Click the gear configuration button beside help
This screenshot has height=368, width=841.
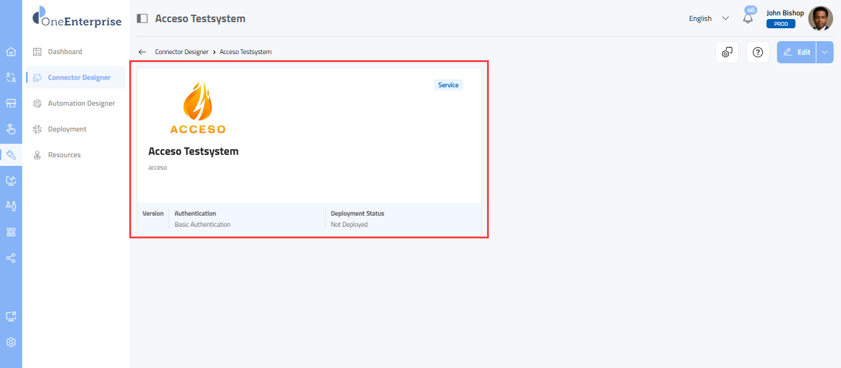tap(727, 52)
